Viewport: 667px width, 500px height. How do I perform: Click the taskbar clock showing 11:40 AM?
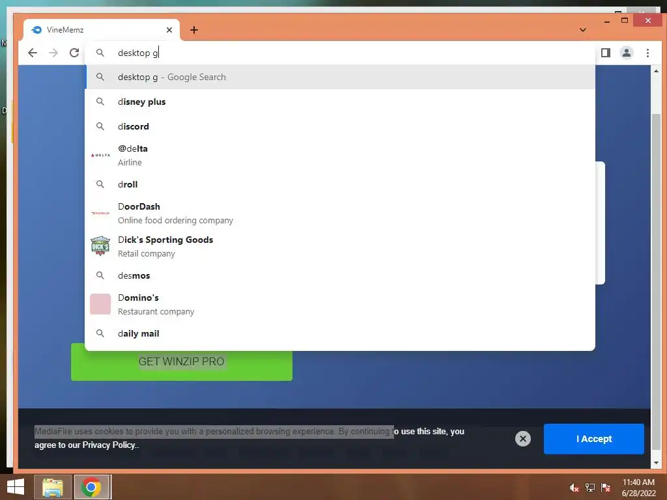pos(638,487)
